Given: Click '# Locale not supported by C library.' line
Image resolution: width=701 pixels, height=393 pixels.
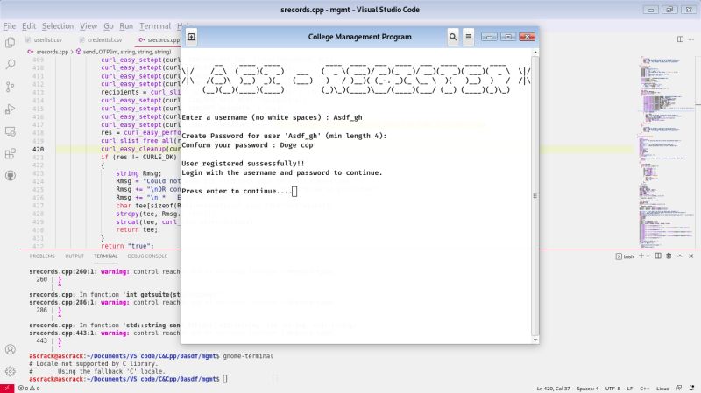Looking at the screenshot, I should 94,363.
